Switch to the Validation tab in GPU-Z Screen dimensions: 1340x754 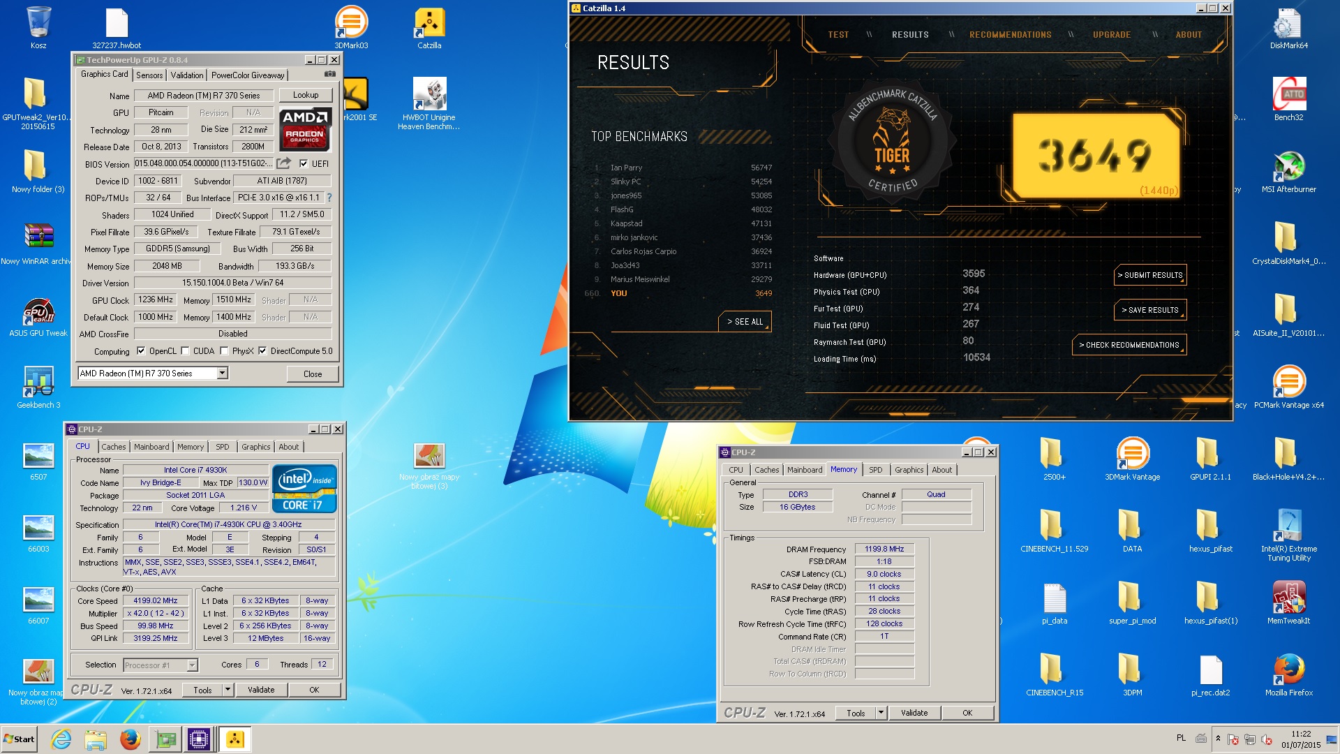click(x=187, y=75)
